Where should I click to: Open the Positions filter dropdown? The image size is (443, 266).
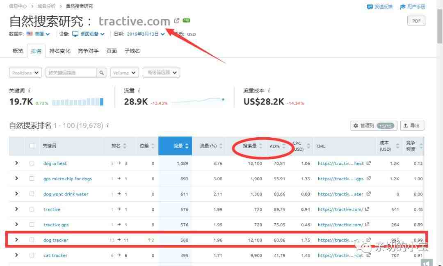(x=25, y=73)
